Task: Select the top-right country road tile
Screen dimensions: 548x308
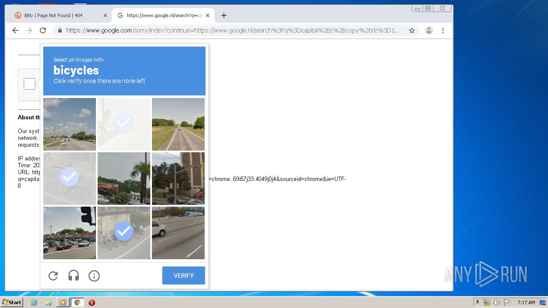Action: [x=178, y=124]
